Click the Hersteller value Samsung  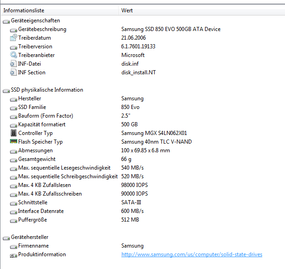(x=132, y=98)
